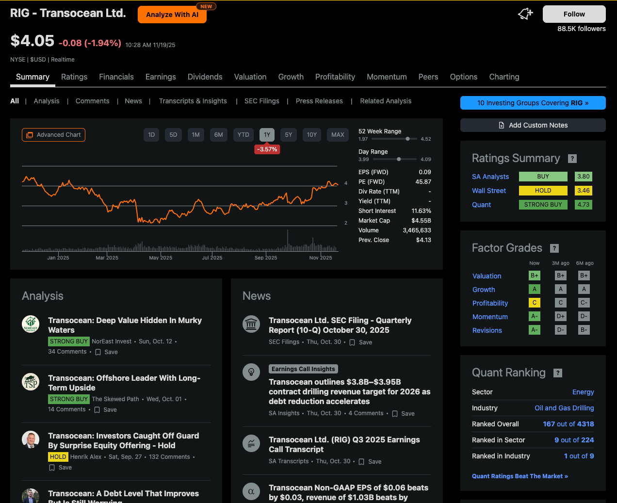Click NorEast Invest author avatar
The image size is (617, 503).
click(x=31, y=324)
